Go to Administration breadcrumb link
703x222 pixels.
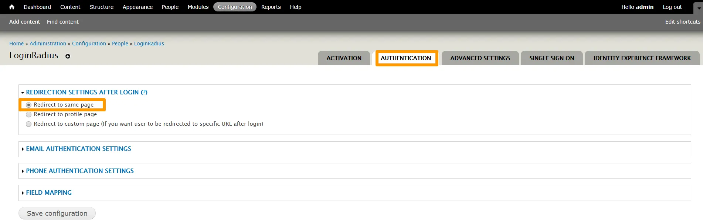click(x=48, y=44)
